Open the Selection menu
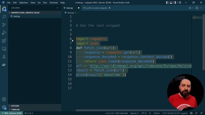This screenshot has width=205, height=115. click(x=23, y=3)
